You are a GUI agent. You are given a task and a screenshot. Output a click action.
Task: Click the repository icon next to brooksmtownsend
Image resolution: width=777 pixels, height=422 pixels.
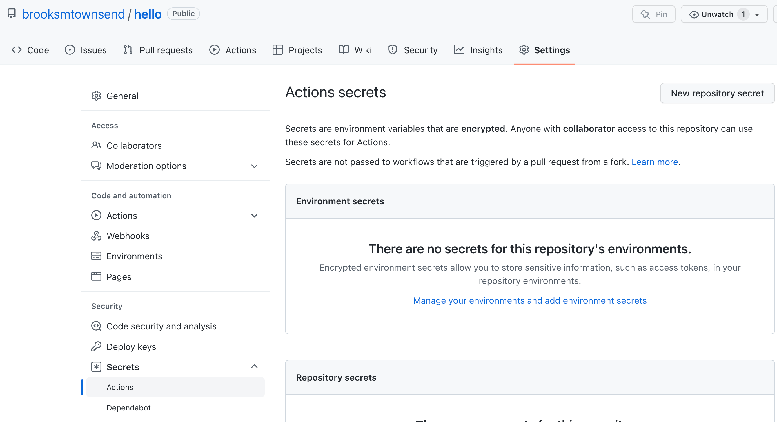(12, 13)
